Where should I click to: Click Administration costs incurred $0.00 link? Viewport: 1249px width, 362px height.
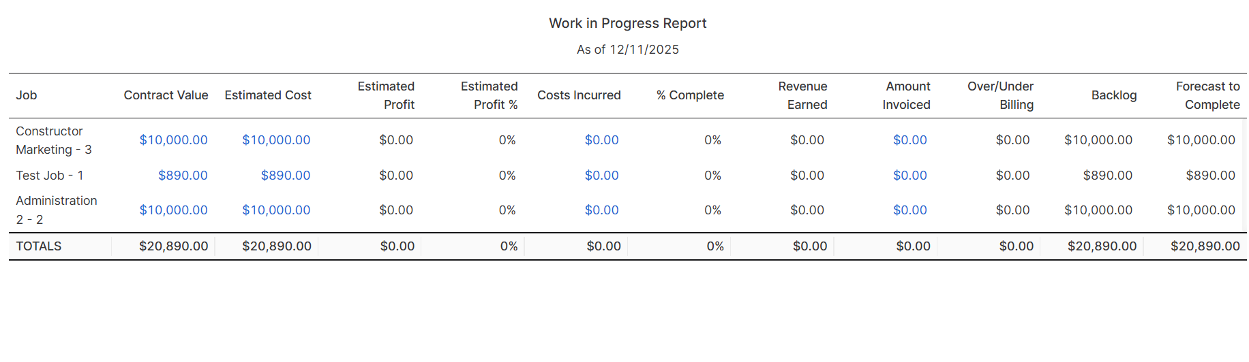[x=601, y=210]
